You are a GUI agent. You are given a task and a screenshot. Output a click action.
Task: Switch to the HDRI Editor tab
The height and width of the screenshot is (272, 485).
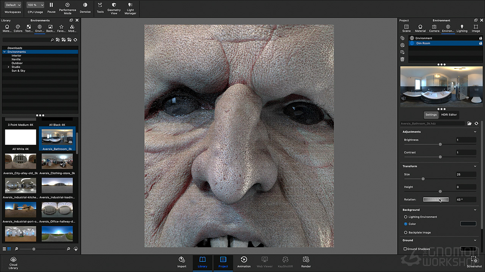tap(449, 114)
